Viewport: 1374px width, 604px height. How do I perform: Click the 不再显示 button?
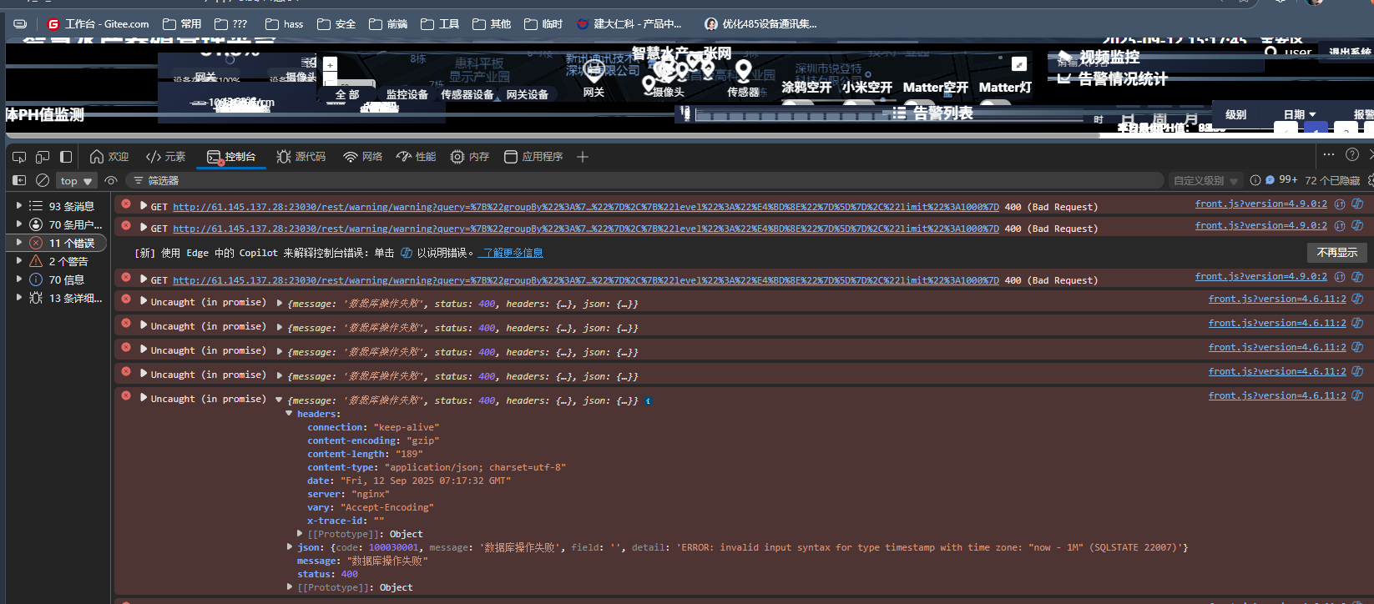pos(1336,253)
